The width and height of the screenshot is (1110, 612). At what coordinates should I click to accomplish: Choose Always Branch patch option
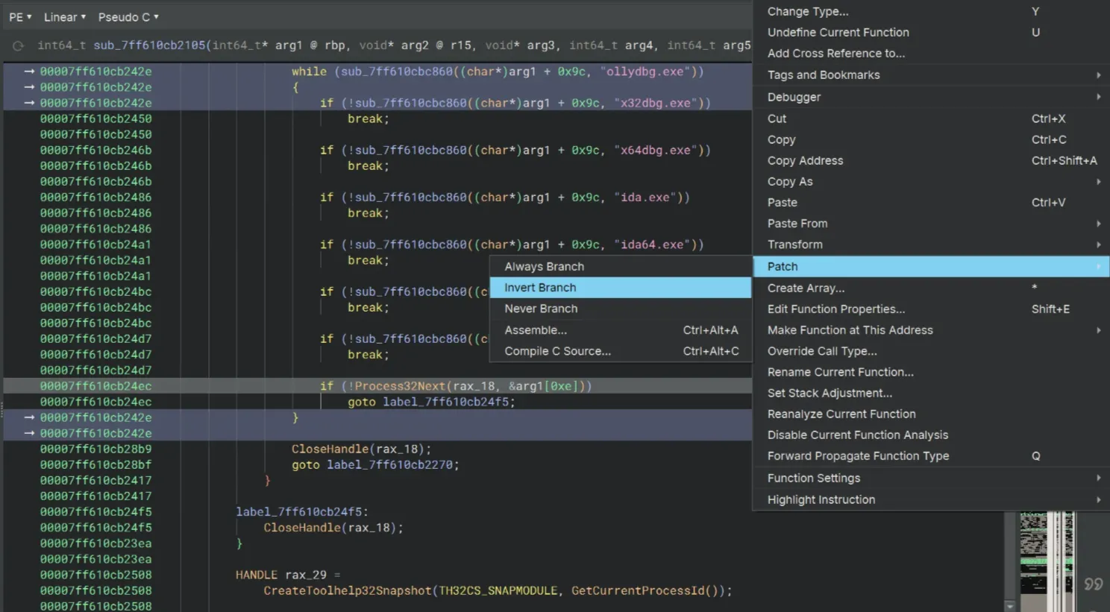pyautogui.click(x=544, y=267)
